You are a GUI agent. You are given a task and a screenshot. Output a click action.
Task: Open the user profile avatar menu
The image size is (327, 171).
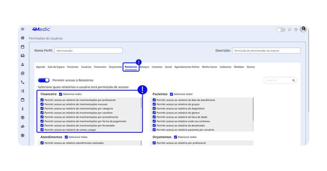(303, 29)
